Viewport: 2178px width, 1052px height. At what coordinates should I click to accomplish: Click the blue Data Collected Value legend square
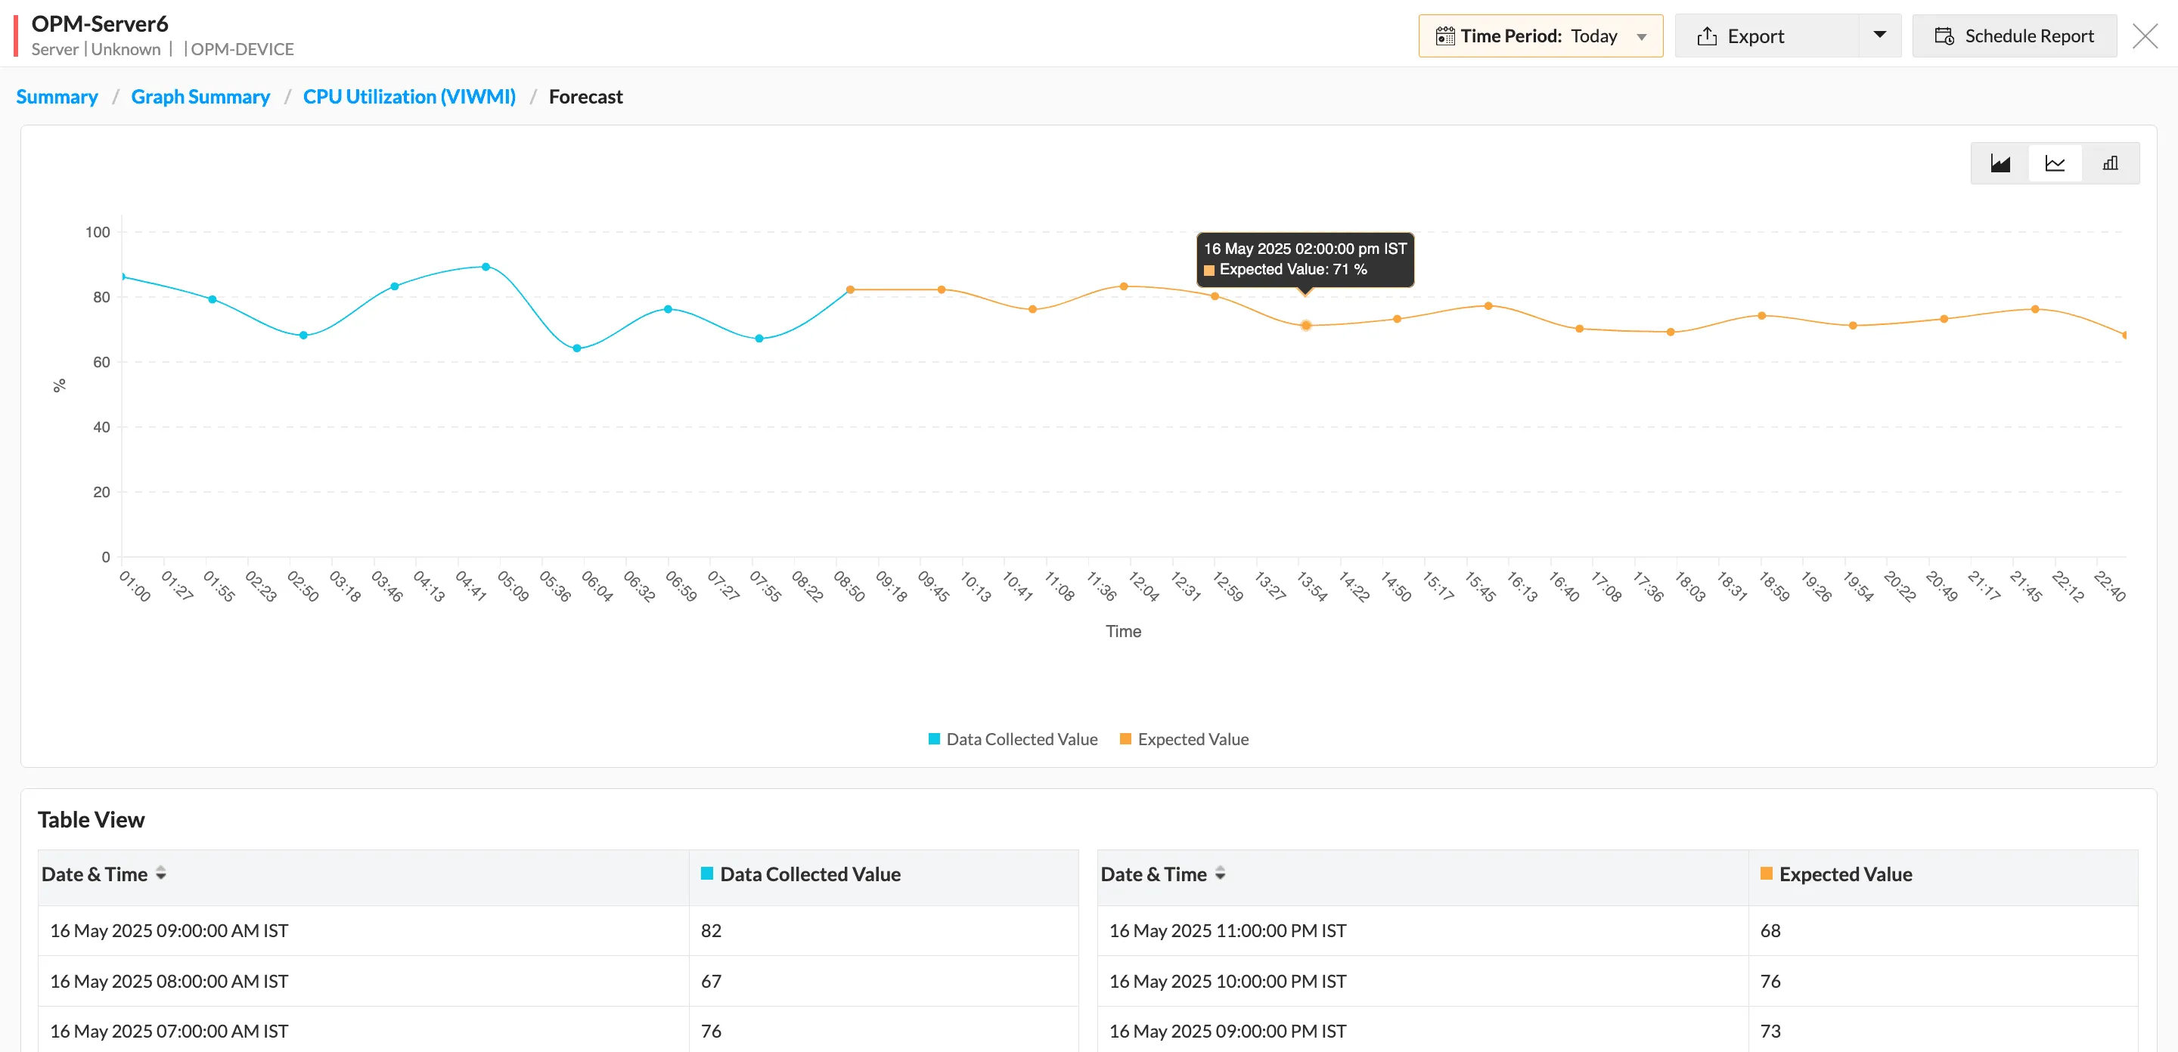click(x=933, y=738)
